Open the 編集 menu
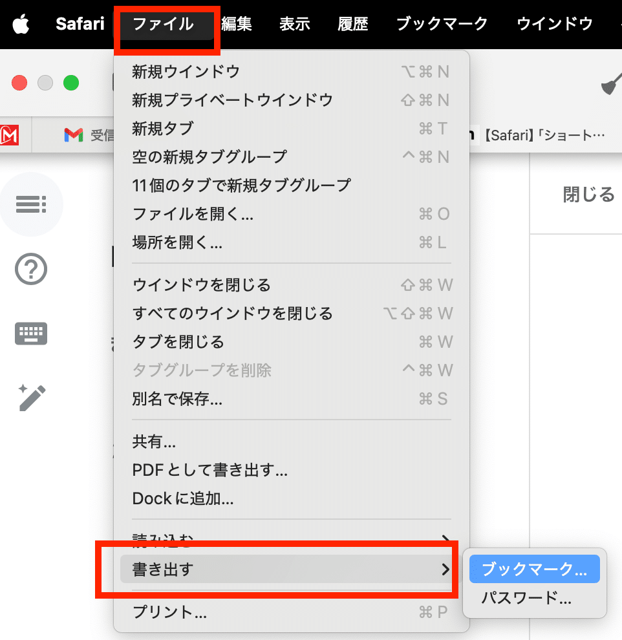 coord(237,24)
